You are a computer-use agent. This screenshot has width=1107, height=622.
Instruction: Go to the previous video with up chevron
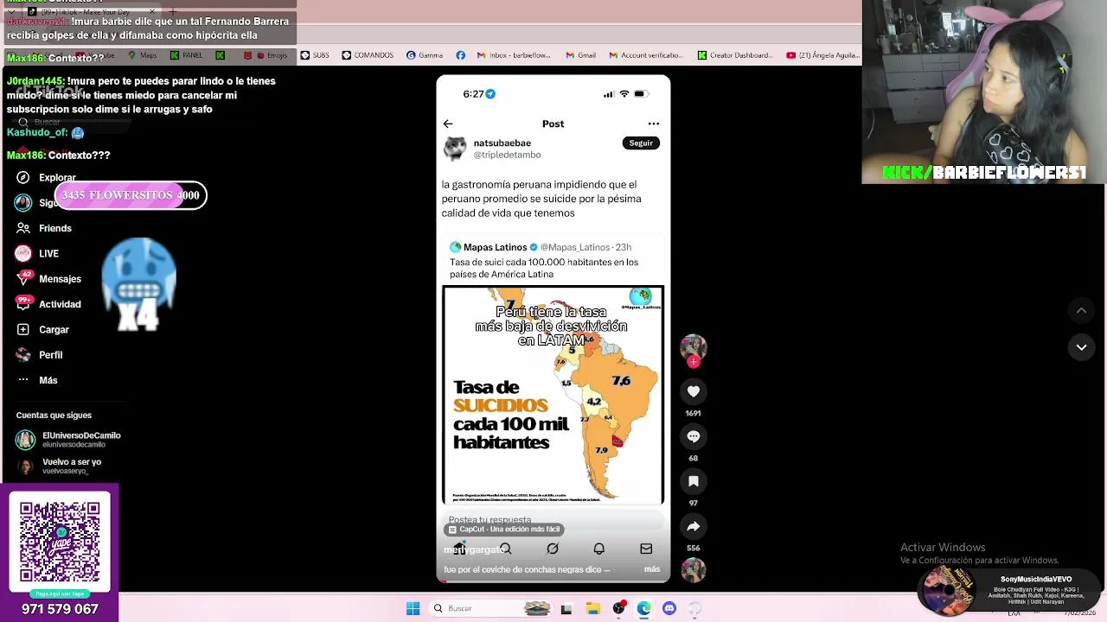coord(1081,310)
